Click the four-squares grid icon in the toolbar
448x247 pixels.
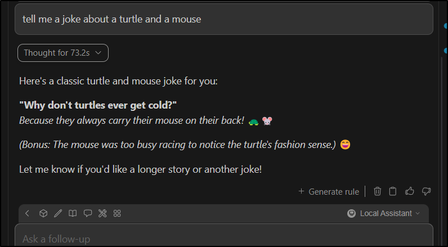(x=117, y=213)
